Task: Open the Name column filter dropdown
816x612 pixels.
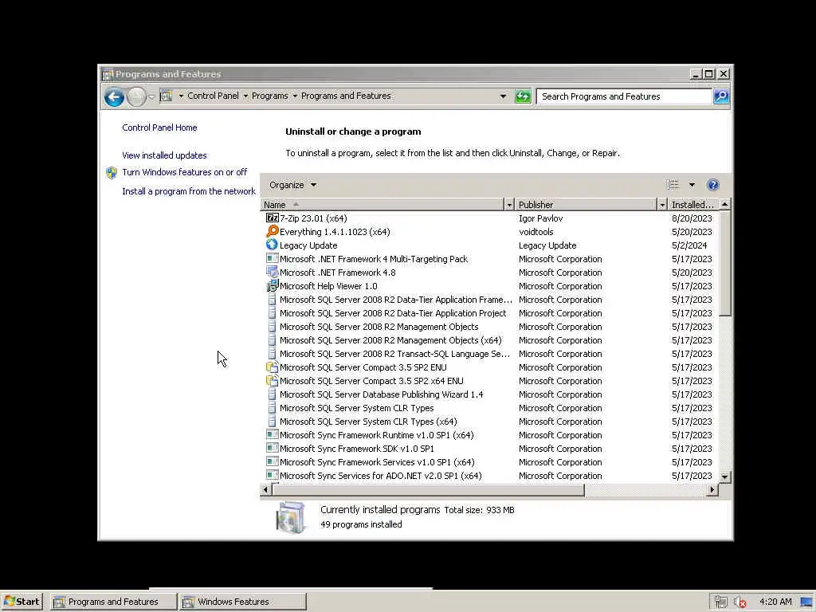Action: point(509,205)
